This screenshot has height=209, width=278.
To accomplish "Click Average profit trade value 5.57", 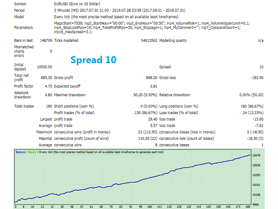I will click(153, 126).
